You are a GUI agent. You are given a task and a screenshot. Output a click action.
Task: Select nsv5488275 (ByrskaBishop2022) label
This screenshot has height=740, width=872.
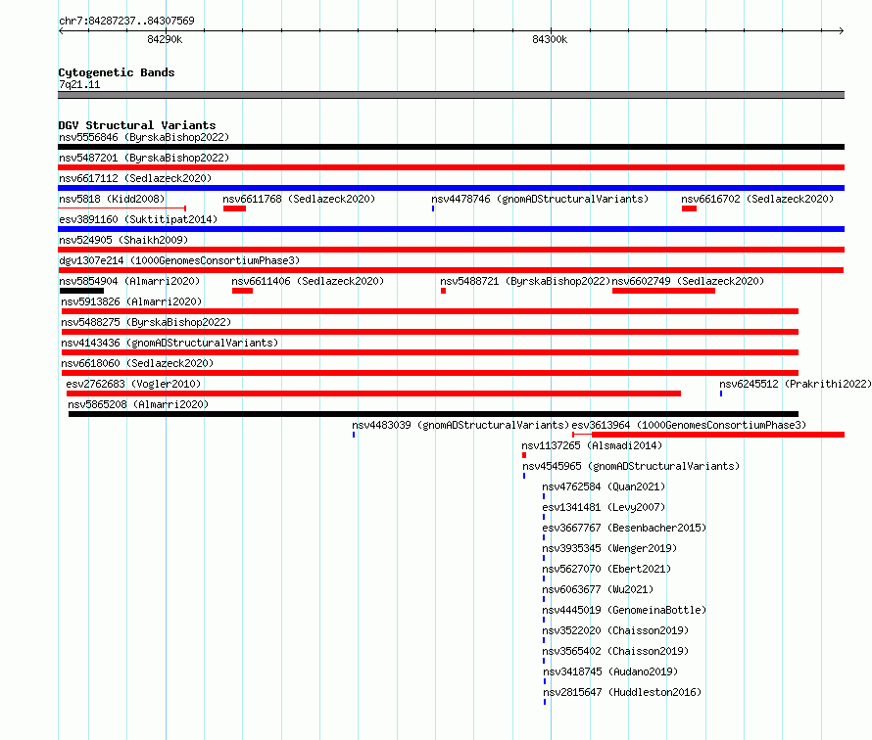[146, 322]
